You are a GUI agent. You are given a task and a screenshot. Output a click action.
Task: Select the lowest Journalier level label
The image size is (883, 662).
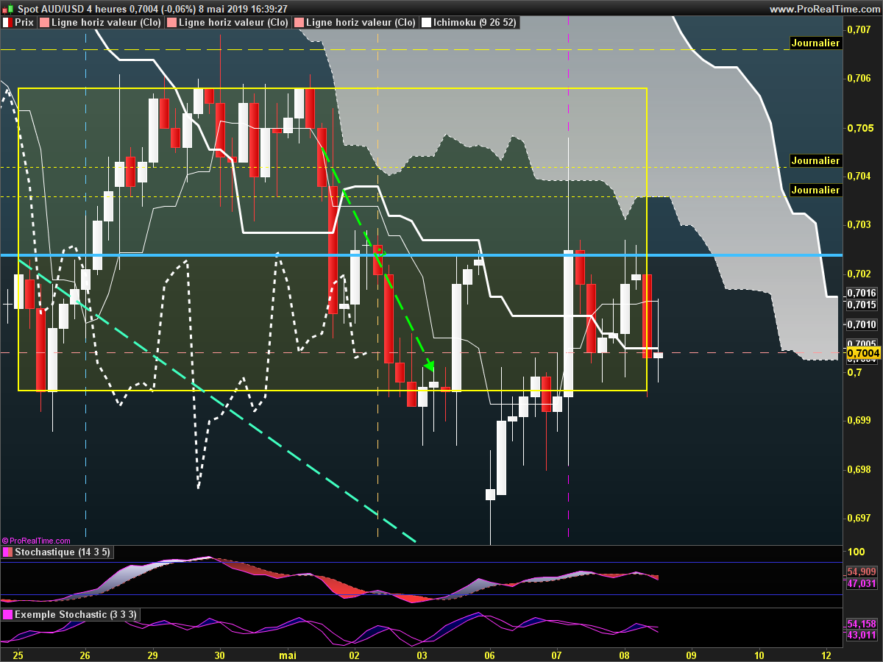click(815, 191)
